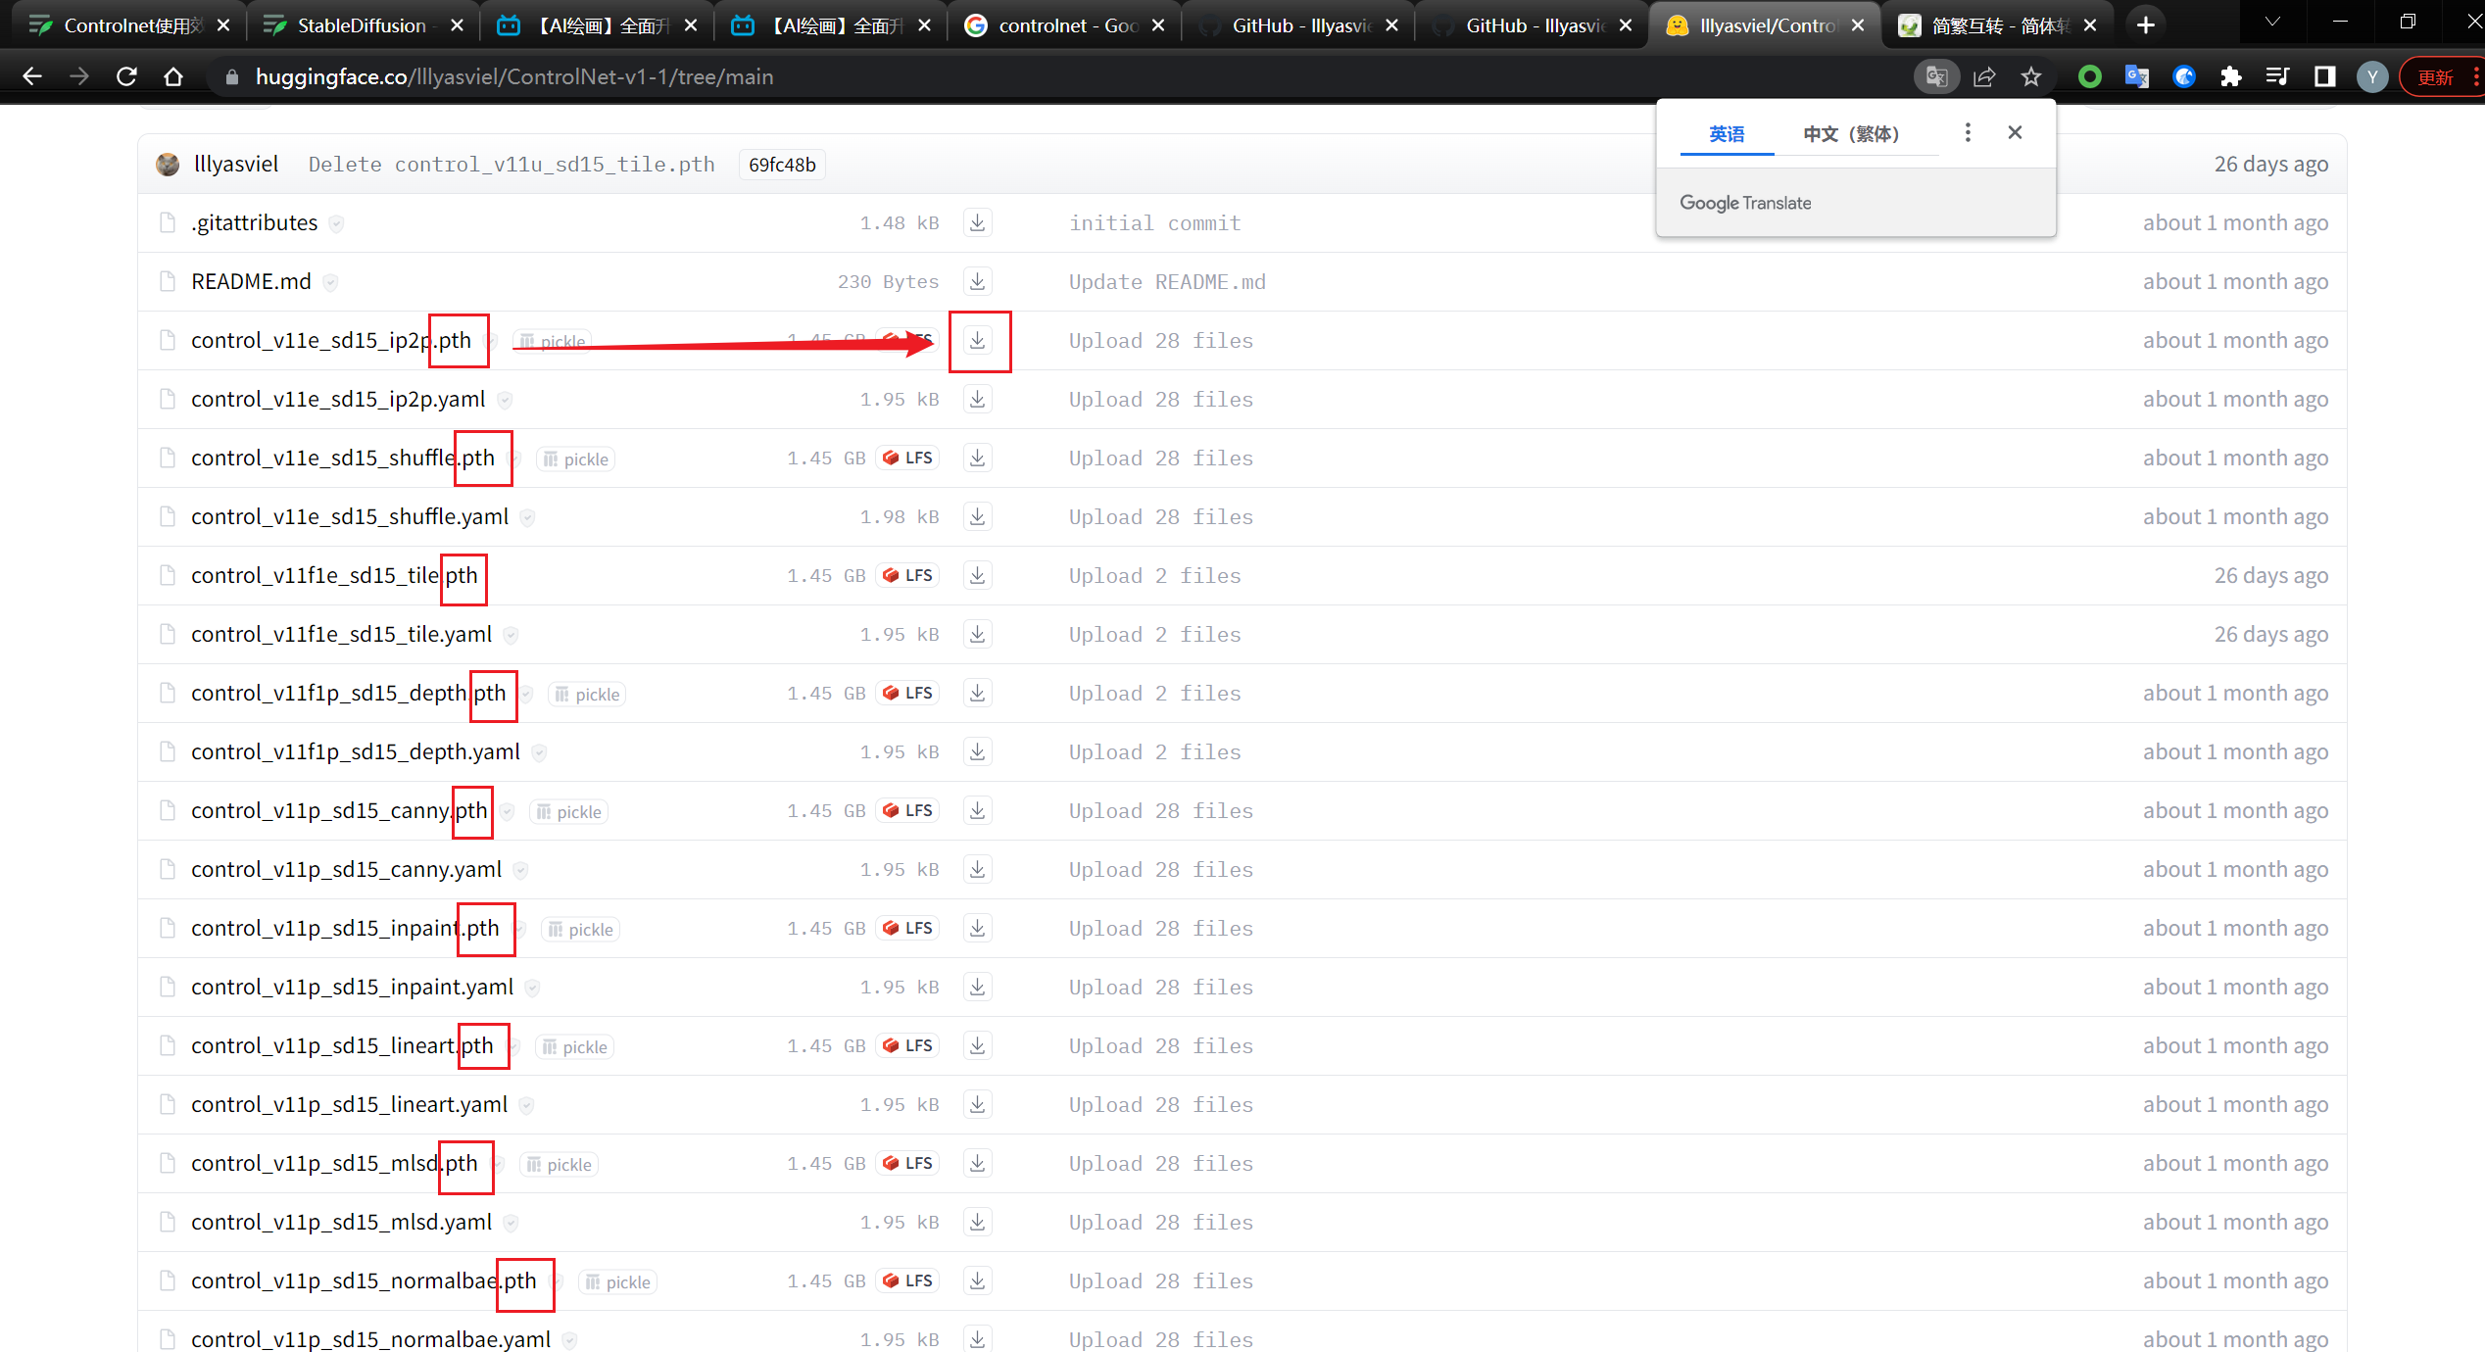Download control_v11p_sd15_mlsd.pth model
Image resolution: width=2485 pixels, height=1352 pixels.
(977, 1164)
